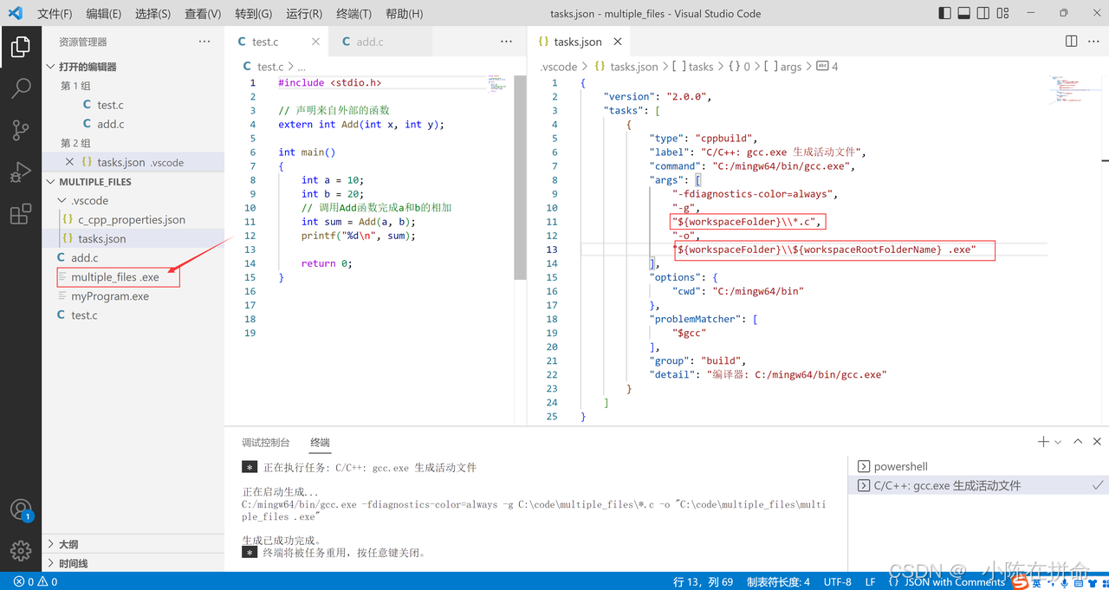Toggle secondary side bar layout icon
This screenshot has height=590, width=1109.
[983, 13]
